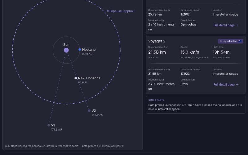
Task: Click the Sun label above the circle
Action: point(66,45)
